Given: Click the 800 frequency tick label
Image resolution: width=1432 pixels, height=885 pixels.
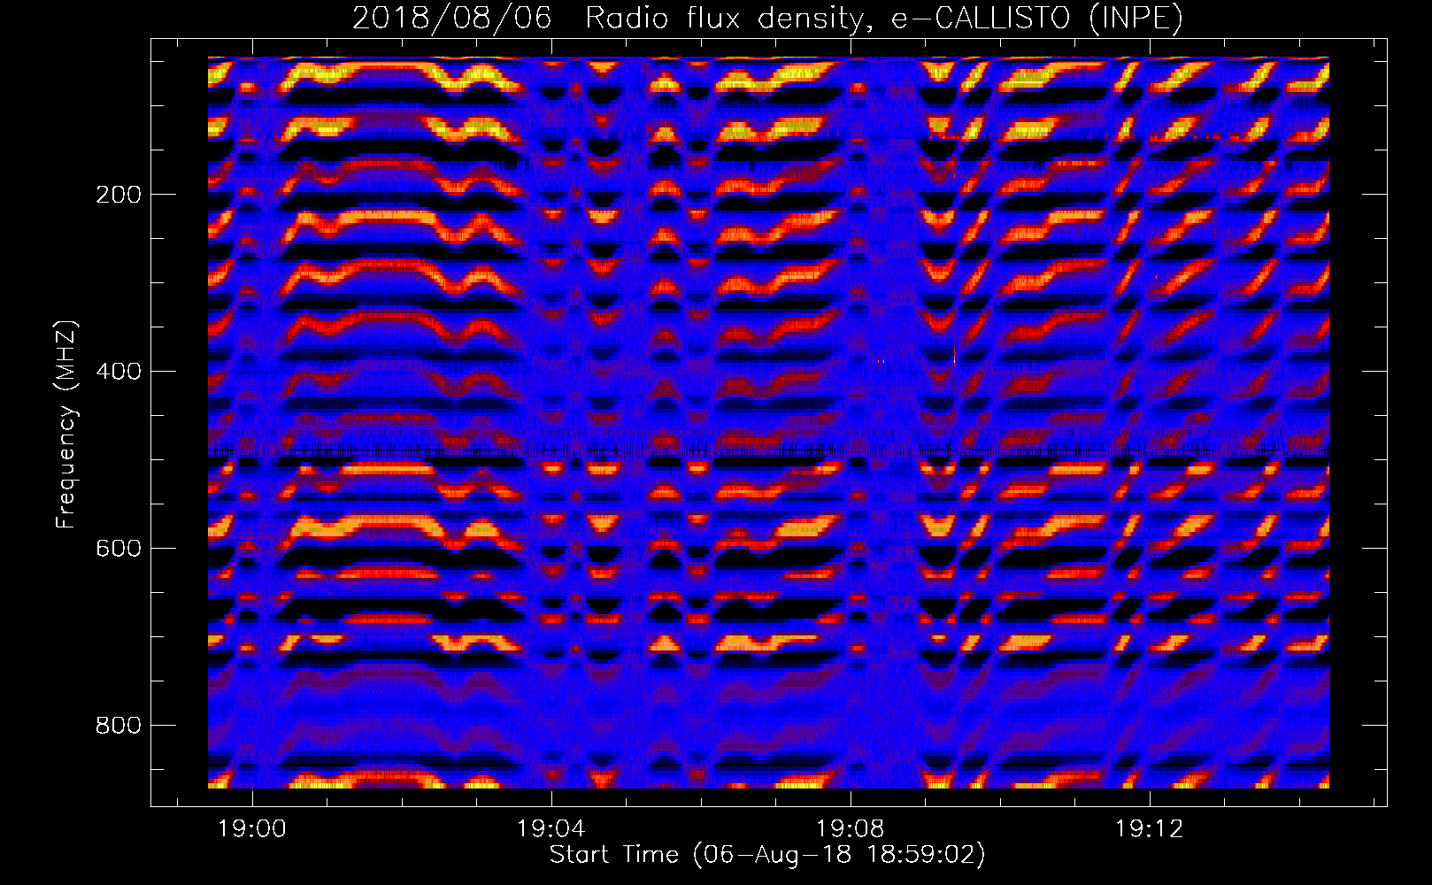Looking at the screenshot, I should (119, 726).
